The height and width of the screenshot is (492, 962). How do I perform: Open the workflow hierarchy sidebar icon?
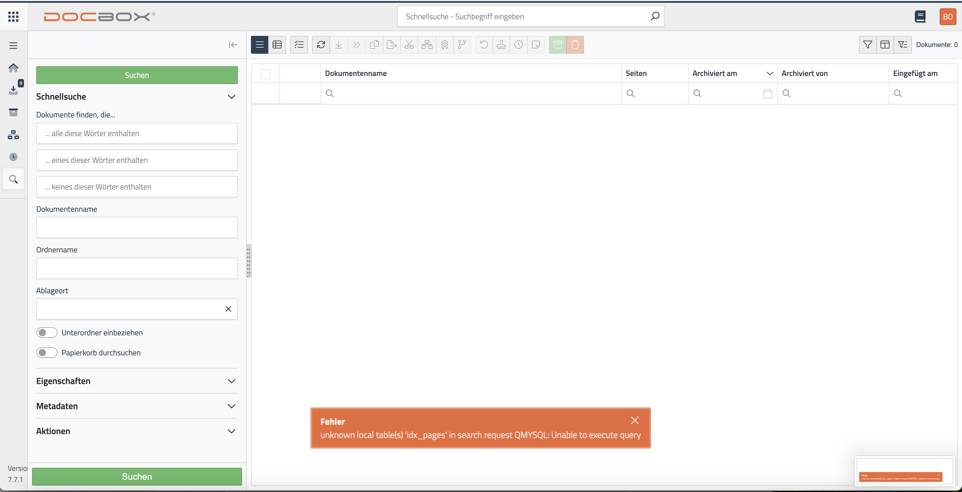coord(13,135)
